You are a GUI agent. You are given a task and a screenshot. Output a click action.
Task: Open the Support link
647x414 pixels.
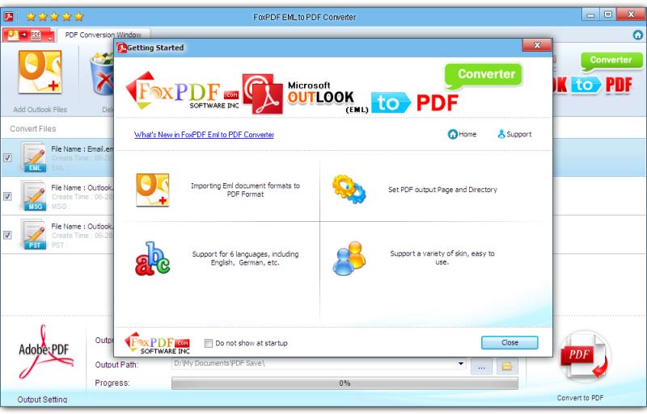(x=514, y=135)
